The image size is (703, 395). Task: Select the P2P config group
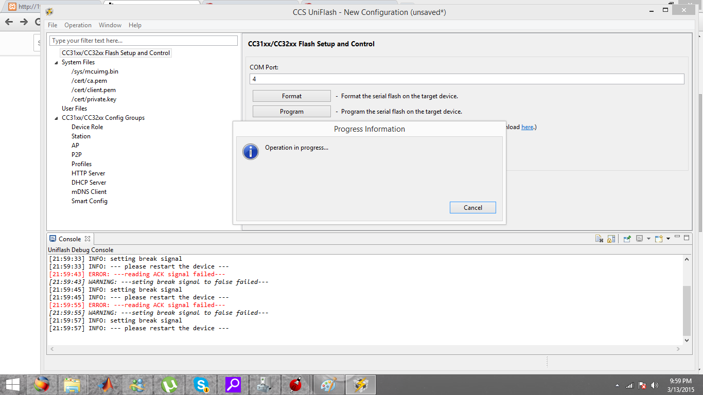point(76,155)
